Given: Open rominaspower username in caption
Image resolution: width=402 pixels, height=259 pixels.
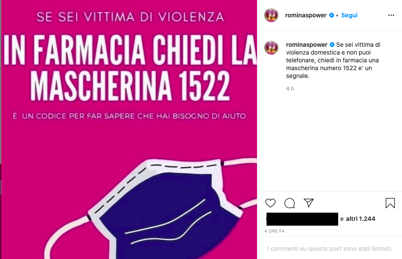Looking at the screenshot, I should pos(306,45).
